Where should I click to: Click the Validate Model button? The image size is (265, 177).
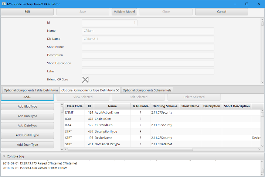[x=124, y=11]
